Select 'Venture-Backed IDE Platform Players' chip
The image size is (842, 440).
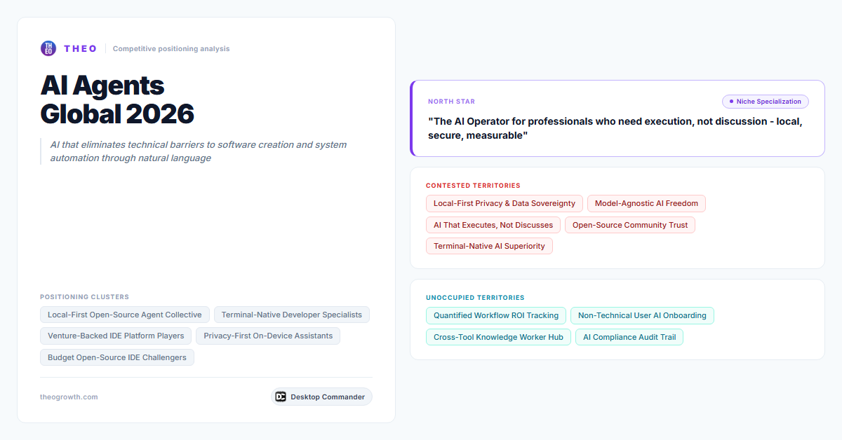click(x=116, y=336)
